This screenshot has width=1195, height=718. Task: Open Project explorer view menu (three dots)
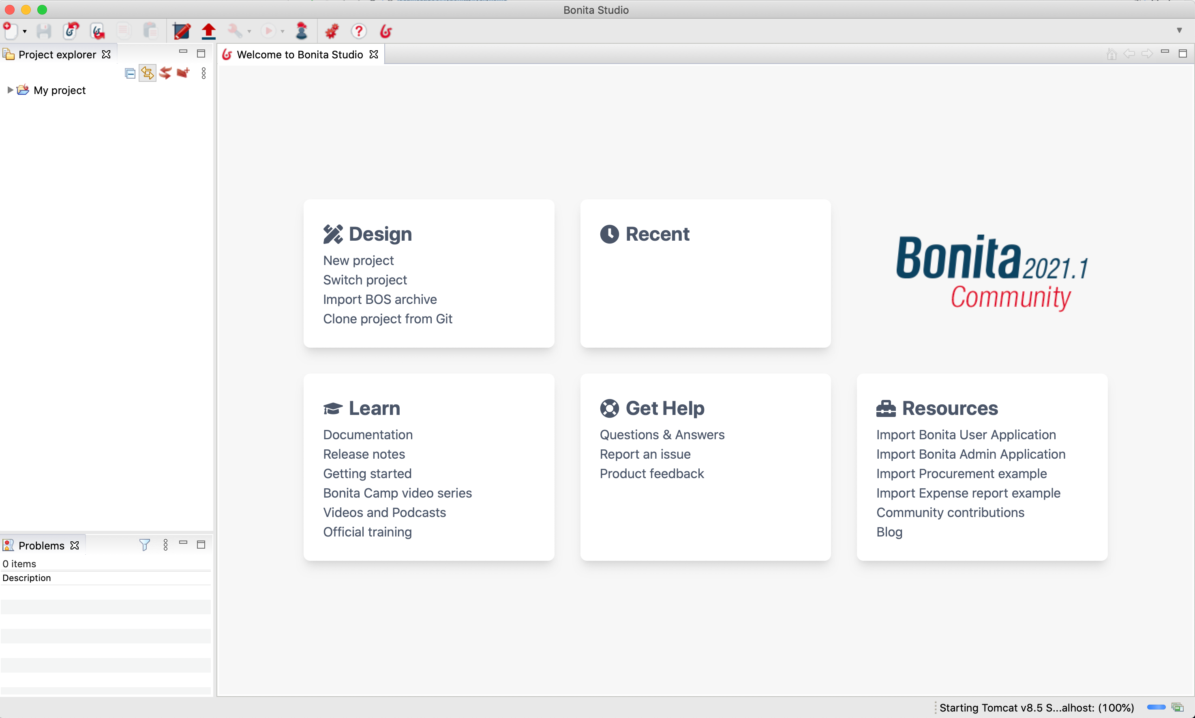tap(204, 73)
